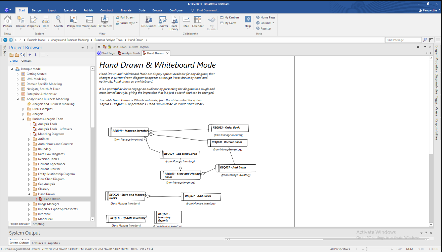Open the Diagram Properties side tab

point(437,59)
